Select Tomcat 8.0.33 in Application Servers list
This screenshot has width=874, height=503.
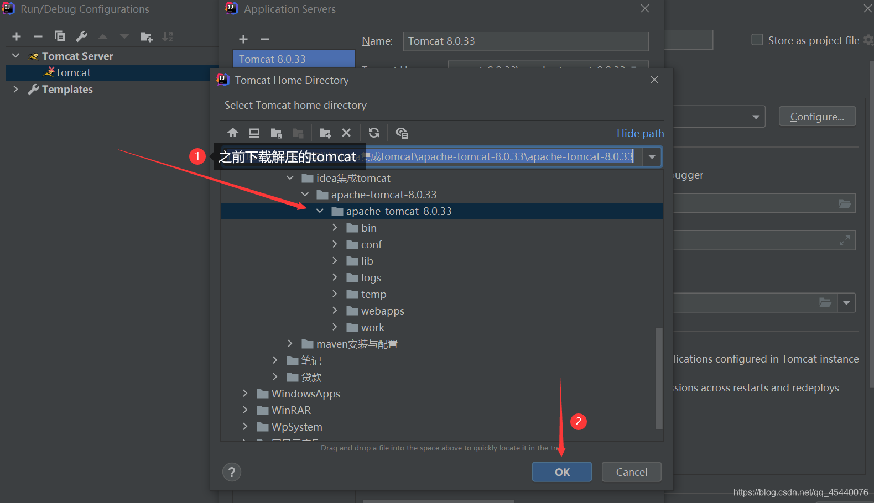[294, 59]
